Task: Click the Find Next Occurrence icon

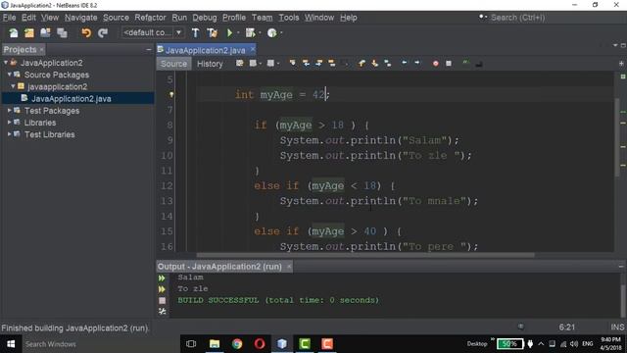Action: coord(319,63)
